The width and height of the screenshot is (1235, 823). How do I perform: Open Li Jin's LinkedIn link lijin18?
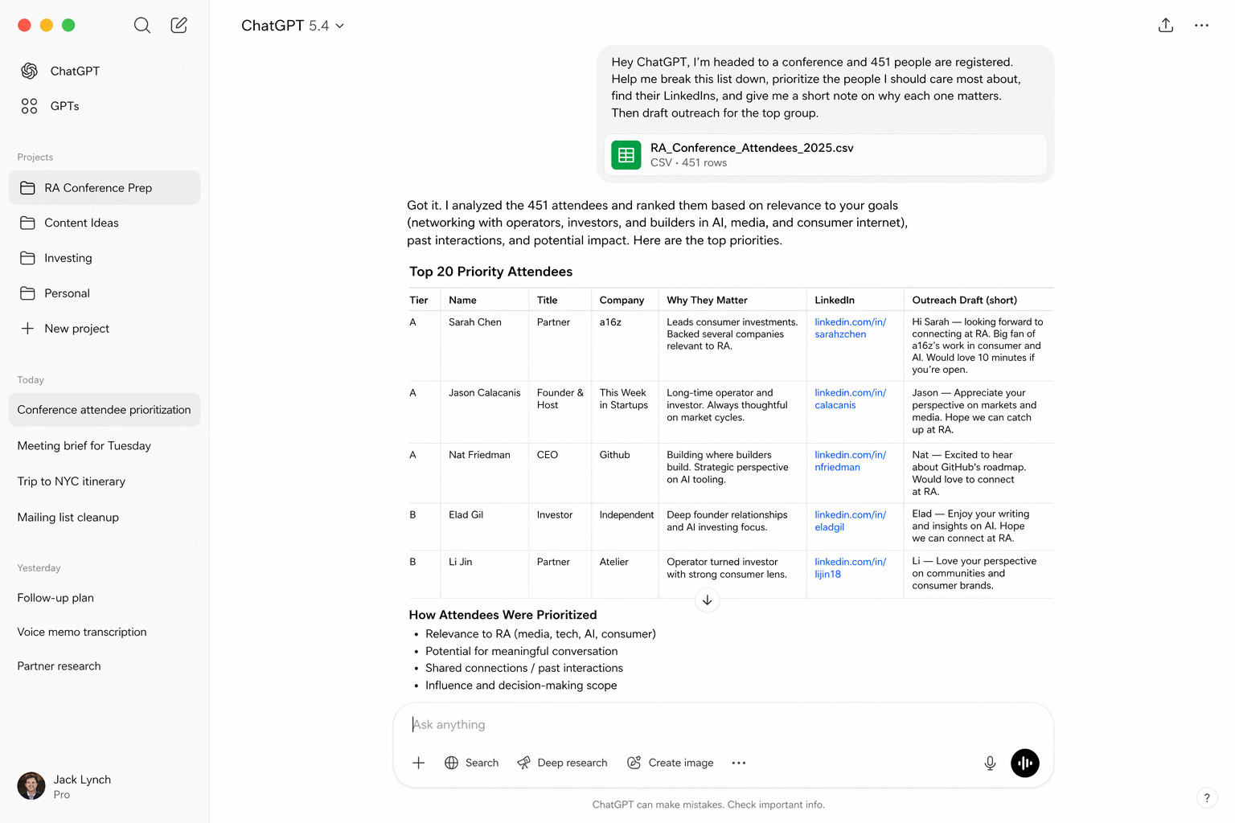coord(850,568)
